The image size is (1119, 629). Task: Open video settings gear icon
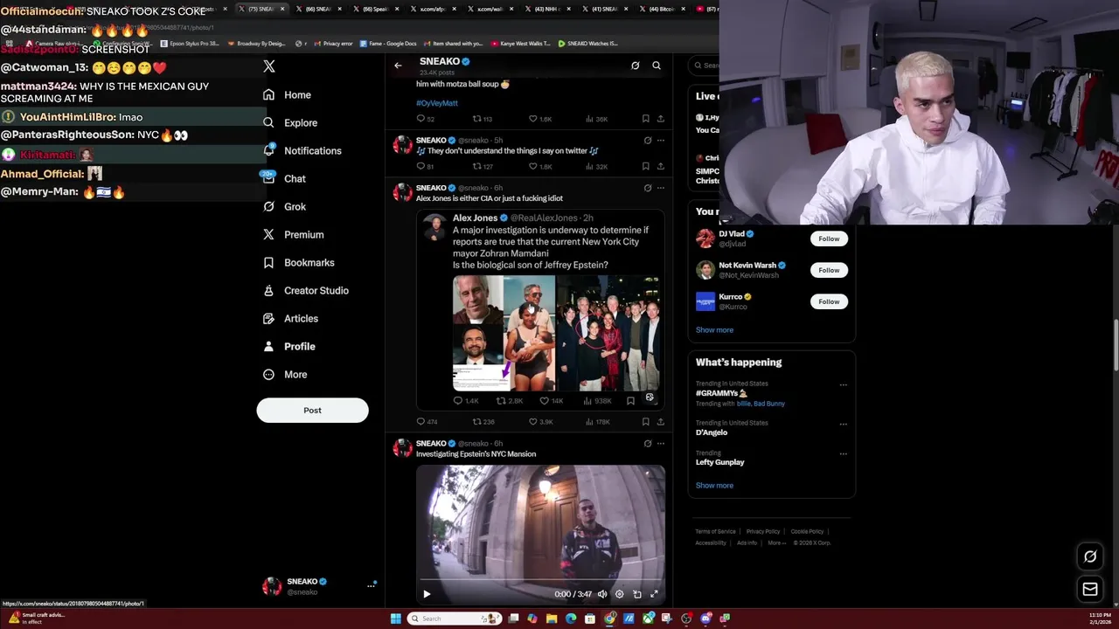pos(620,594)
